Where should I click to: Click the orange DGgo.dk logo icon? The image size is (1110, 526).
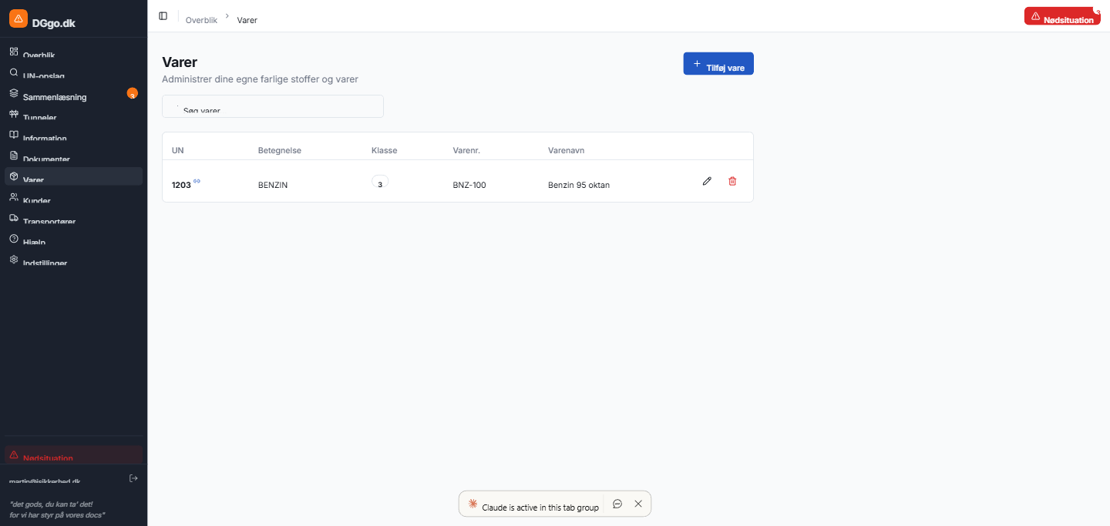click(18, 18)
